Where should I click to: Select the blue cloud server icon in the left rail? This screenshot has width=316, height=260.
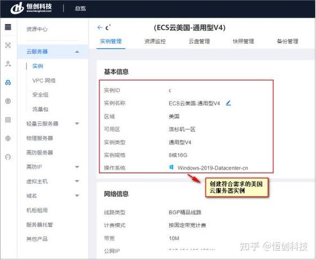(x=8, y=83)
